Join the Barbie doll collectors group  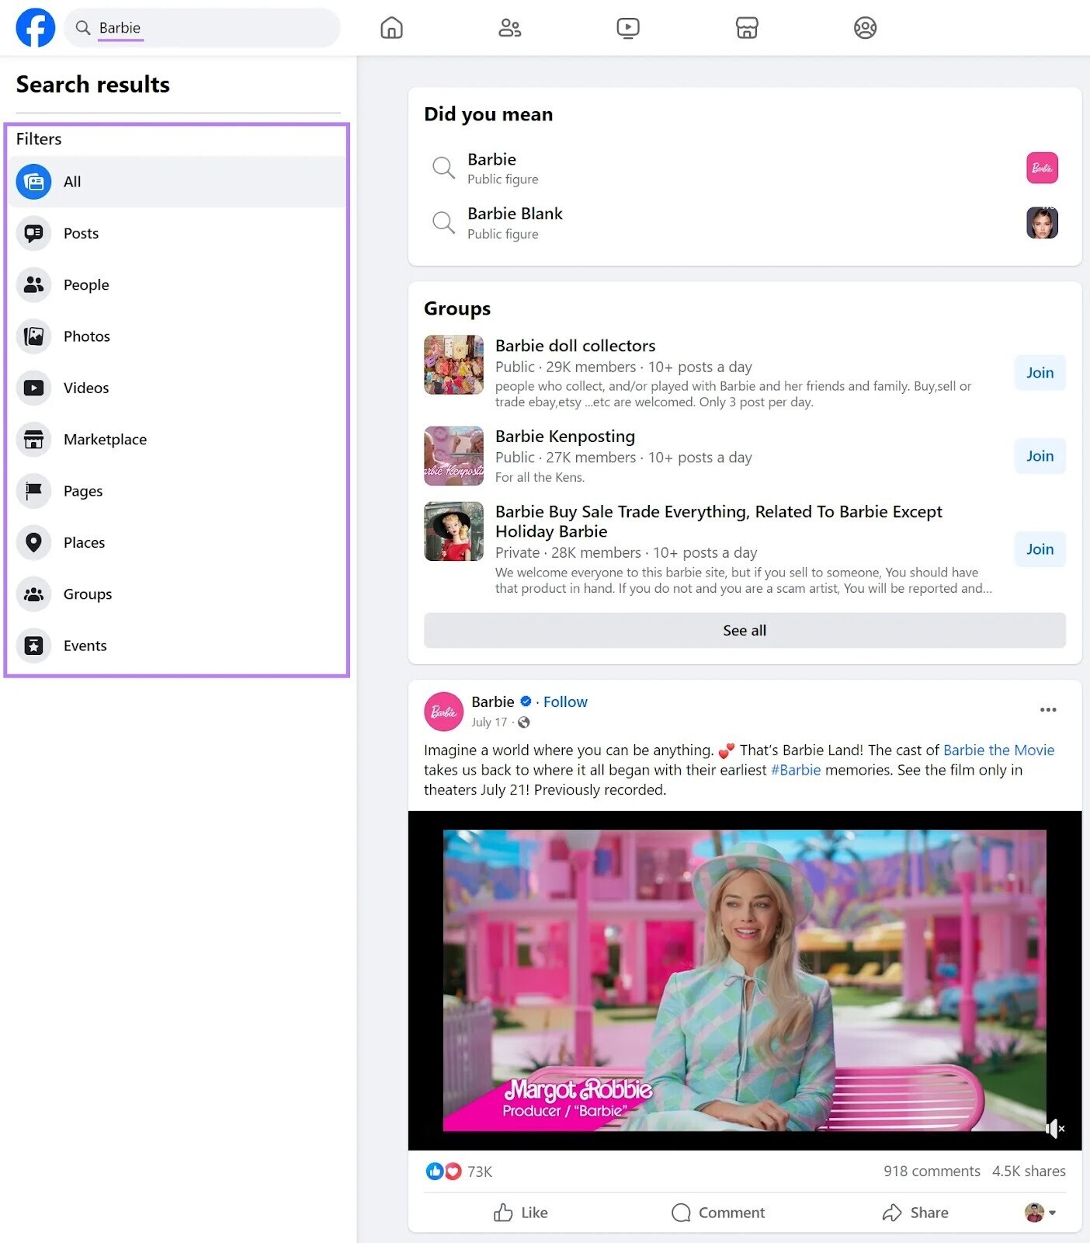click(1040, 373)
